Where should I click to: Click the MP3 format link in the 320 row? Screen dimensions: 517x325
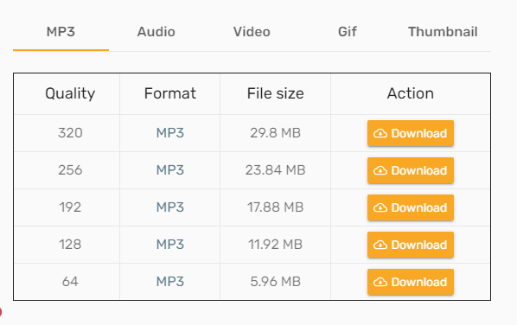tap(170, 133)
